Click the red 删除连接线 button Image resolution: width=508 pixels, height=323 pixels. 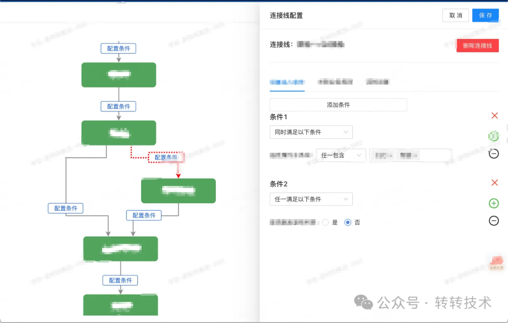477,46
